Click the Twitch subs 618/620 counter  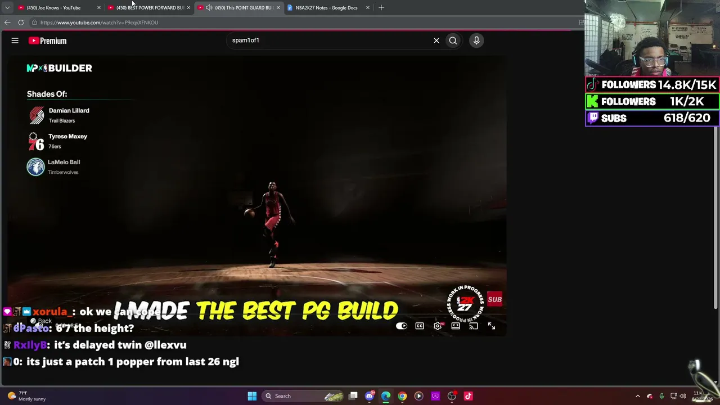(652, 118)
